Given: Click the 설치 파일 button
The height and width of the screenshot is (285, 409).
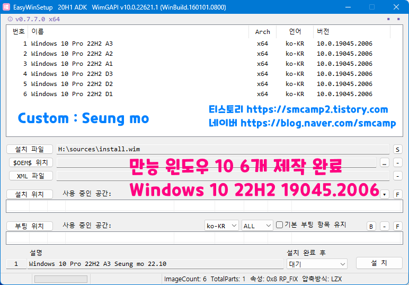Looking at the screenshot, I should pyautogui.click(x=30, y=149).
